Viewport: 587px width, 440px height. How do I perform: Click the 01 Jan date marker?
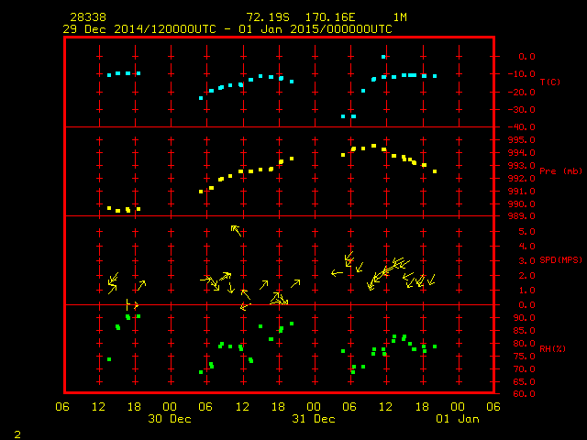(x=457, y=419)
